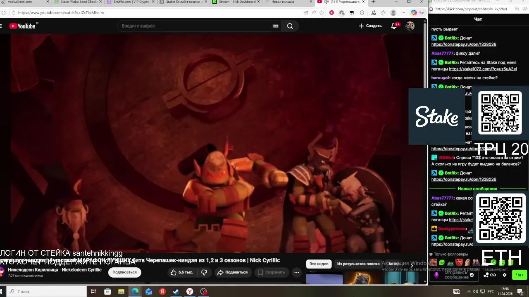Open the stake1072.com referral link in chat
Screen dimensions: 529x297
(483, 69)
